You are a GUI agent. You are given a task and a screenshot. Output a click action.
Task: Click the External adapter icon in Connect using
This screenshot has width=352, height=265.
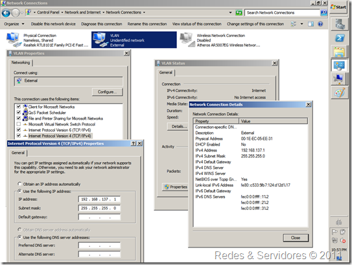(19, 80)
